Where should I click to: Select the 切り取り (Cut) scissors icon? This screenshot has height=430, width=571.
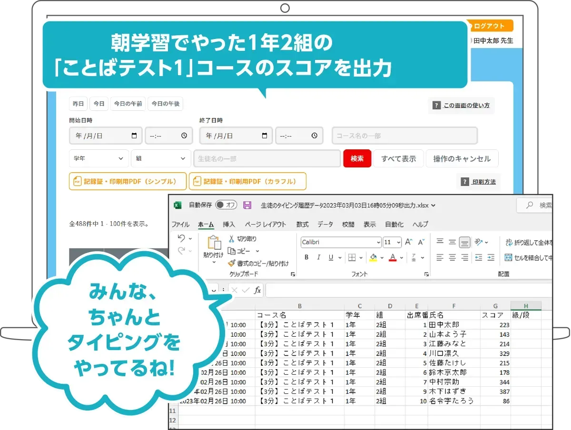pyautogui.click(x=232, y=238)
